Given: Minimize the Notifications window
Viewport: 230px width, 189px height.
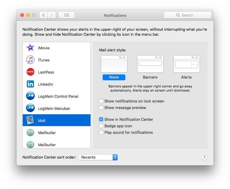Looking at the screenshot, I should 28,15.
